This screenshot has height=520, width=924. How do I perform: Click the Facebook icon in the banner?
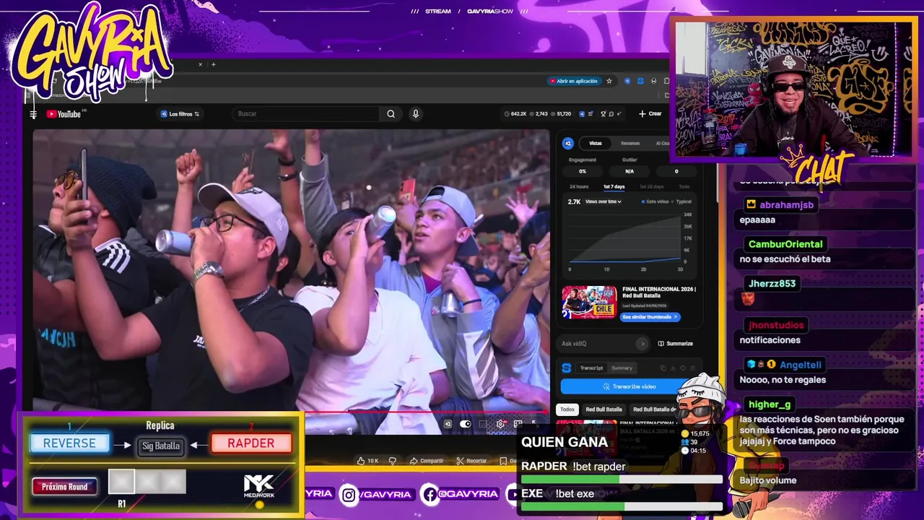[x=430, y=494]
